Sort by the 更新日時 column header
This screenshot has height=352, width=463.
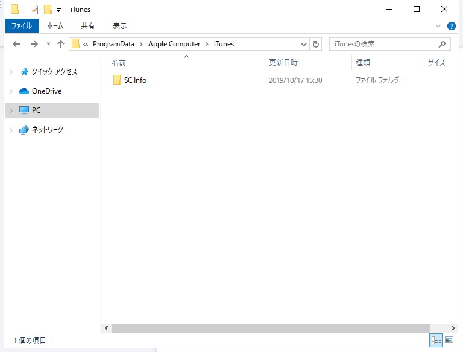[283, 63]
